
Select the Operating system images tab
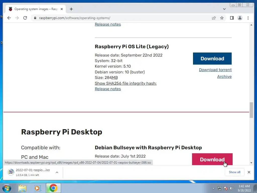click(36, 9)
